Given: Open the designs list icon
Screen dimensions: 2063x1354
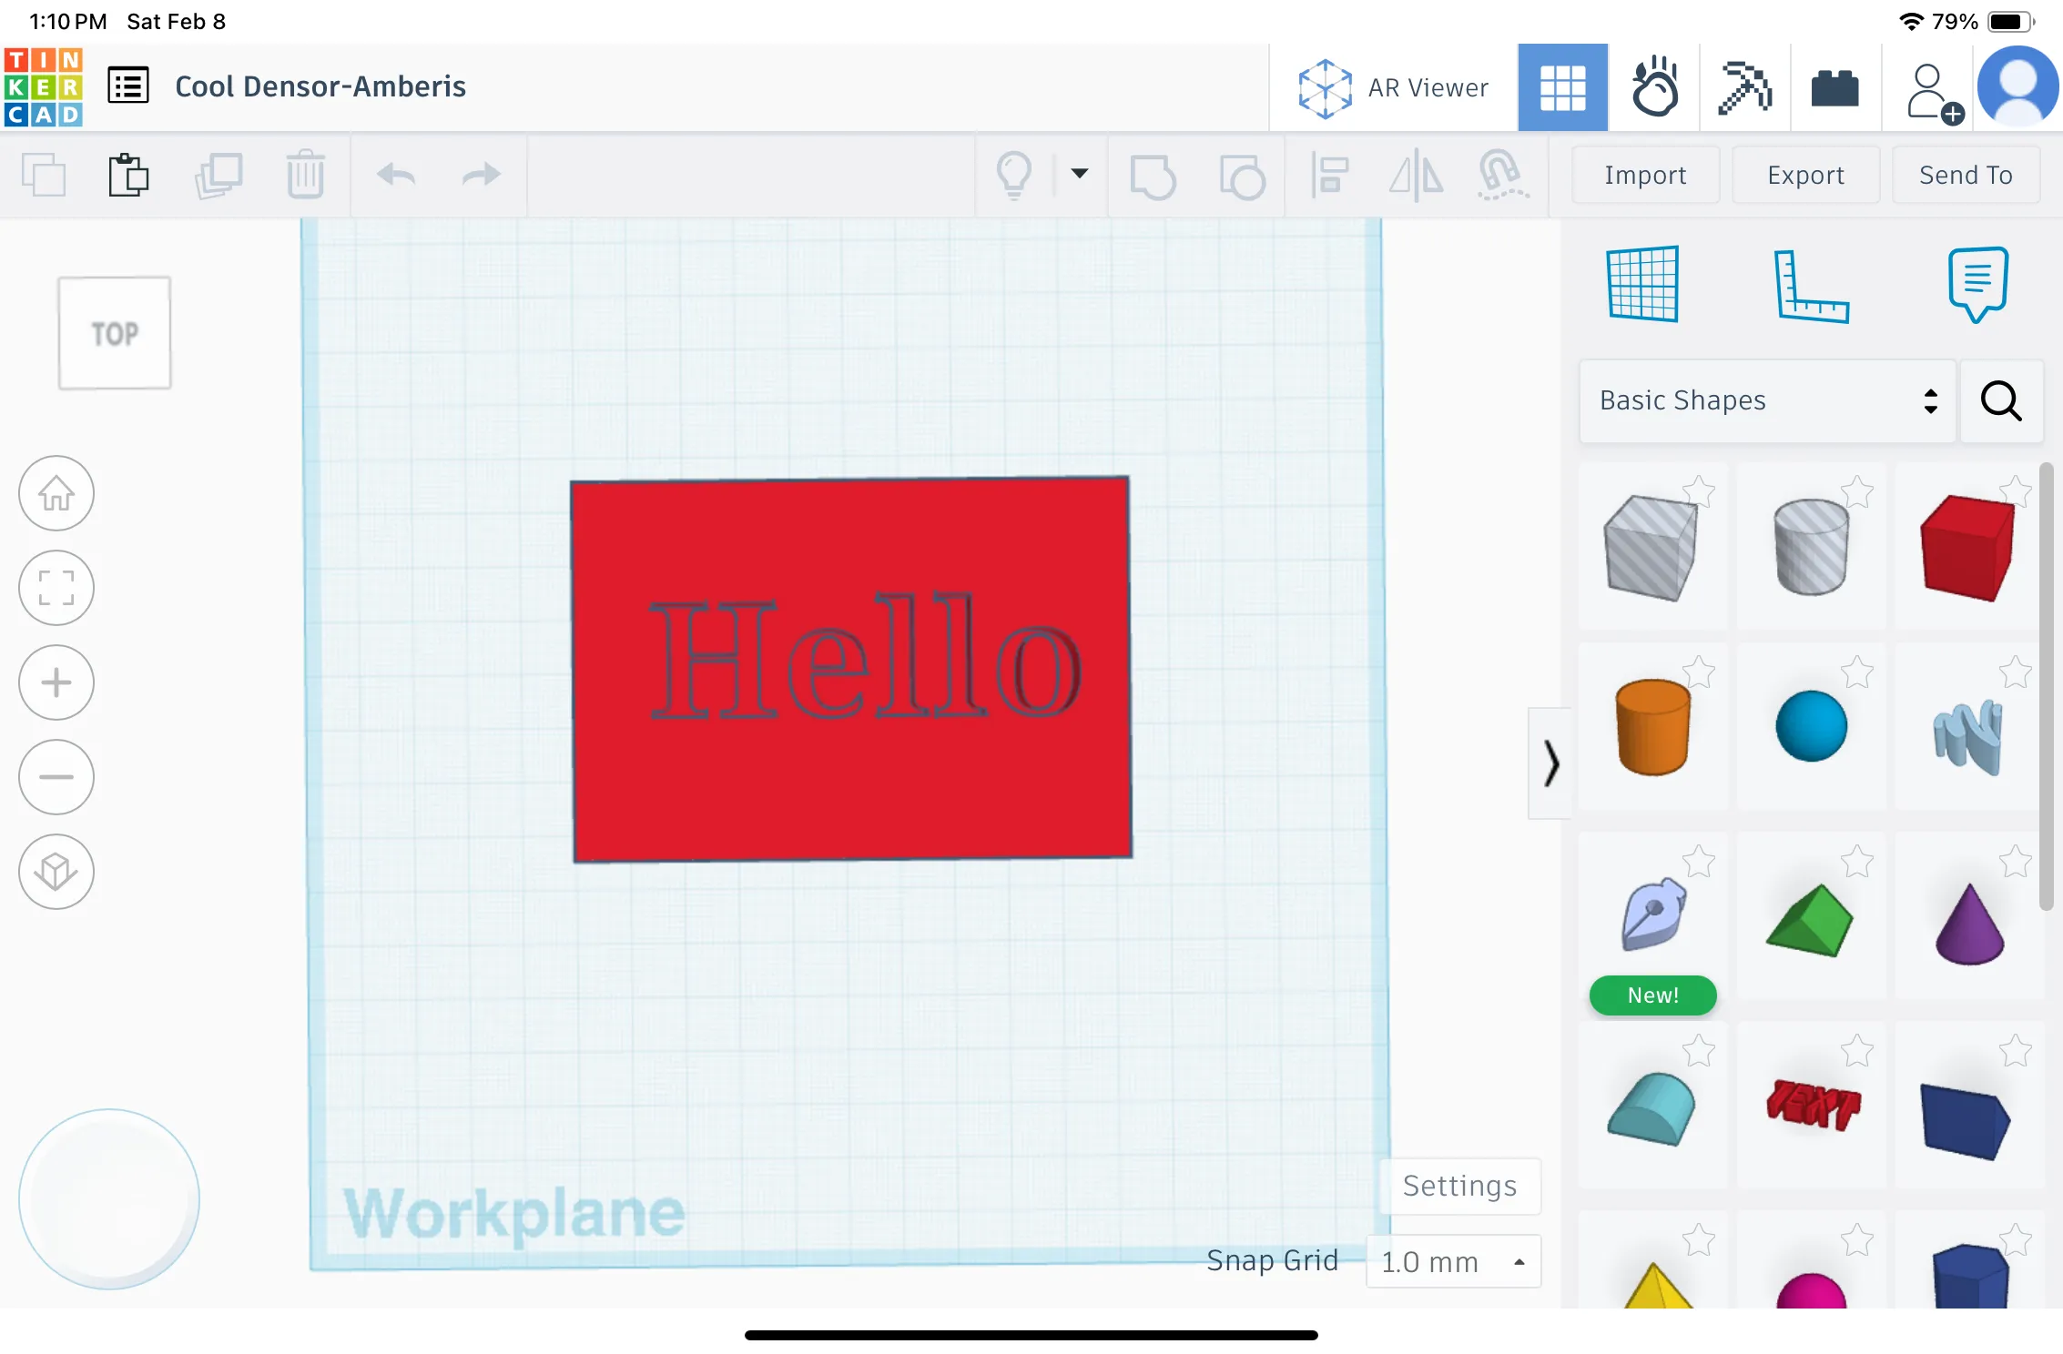Looking at the screenshot, I should click(x=128, y=86).
